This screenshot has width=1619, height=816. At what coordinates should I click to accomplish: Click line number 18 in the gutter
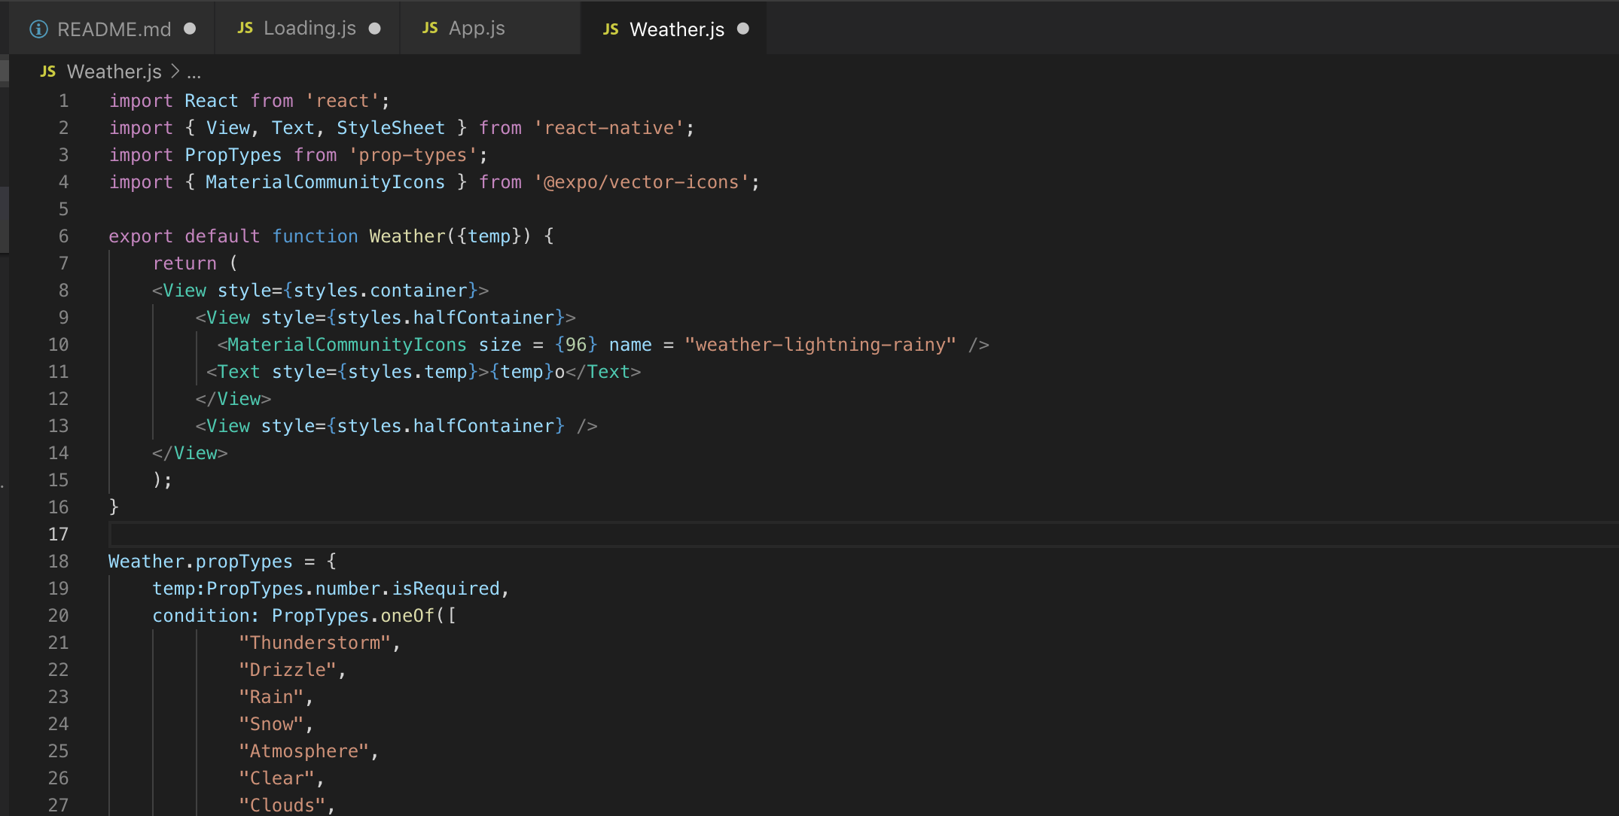(x=58, y=562)
